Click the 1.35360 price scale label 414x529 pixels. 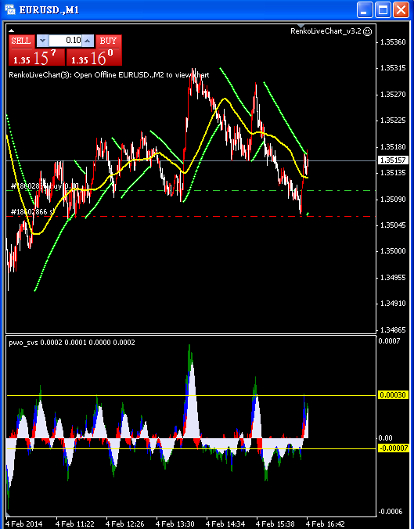(x=393, y=42)
